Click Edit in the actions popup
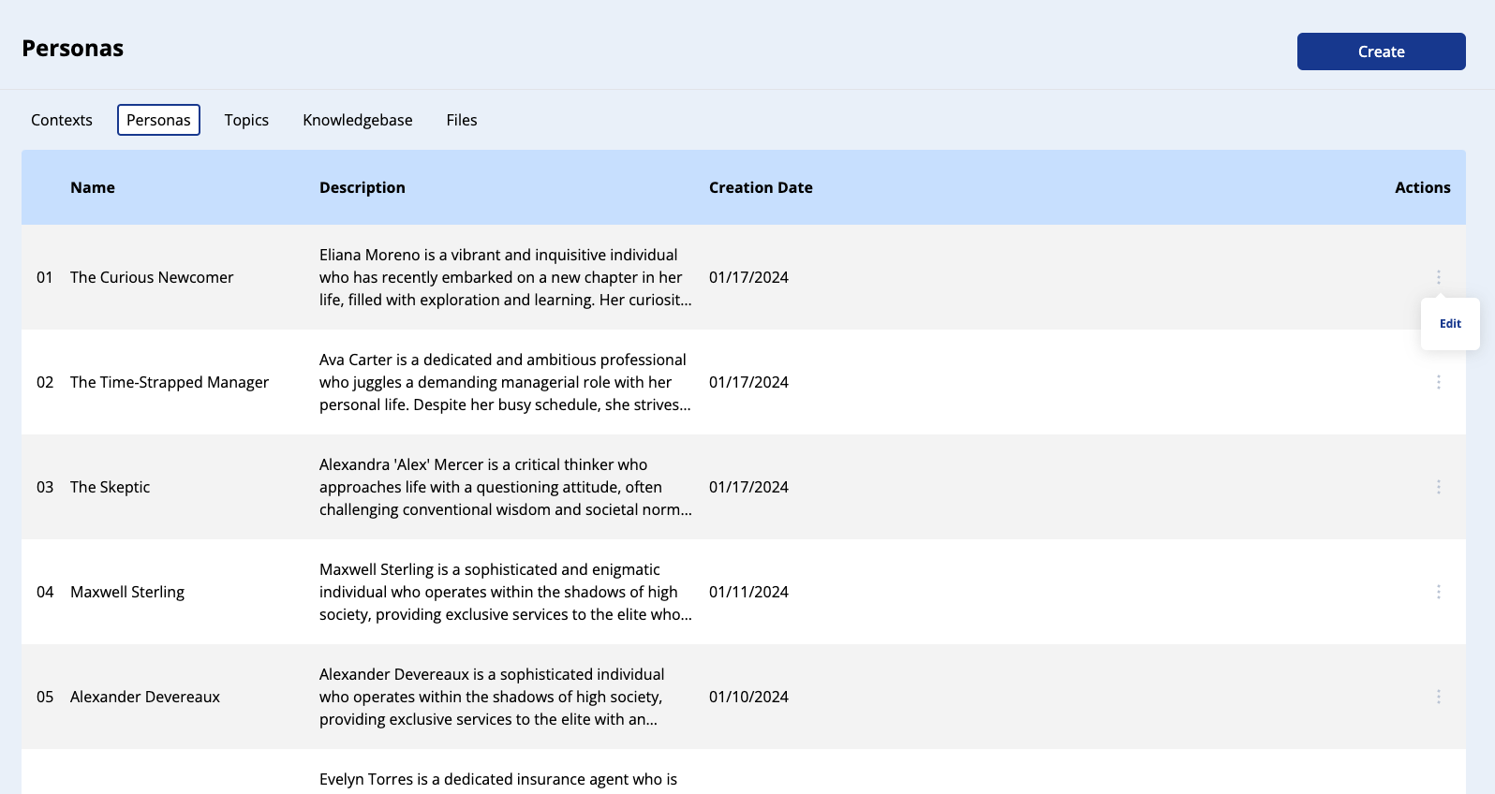The image size is (1495, 794). (x=1449, y=324)
